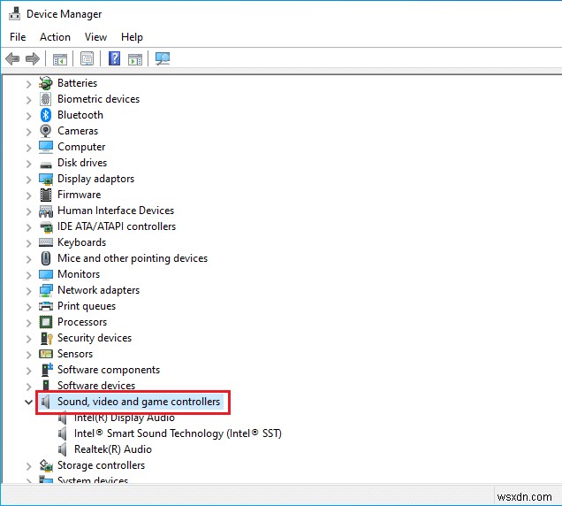Click the Bluetooth category icon

(46, 115)
